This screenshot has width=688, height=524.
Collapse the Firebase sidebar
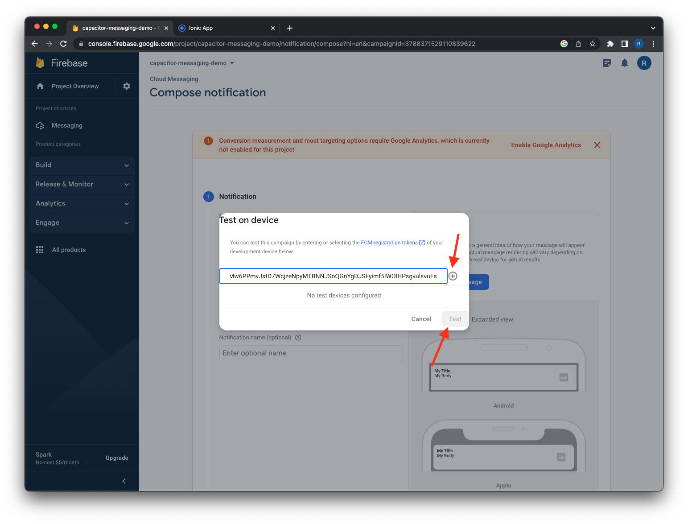(124, 481)
